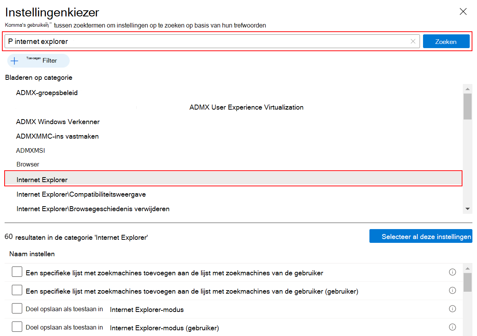Add a filter with the plus Filter button
Screen dimensions: 477x336
[x=38, y=61]
